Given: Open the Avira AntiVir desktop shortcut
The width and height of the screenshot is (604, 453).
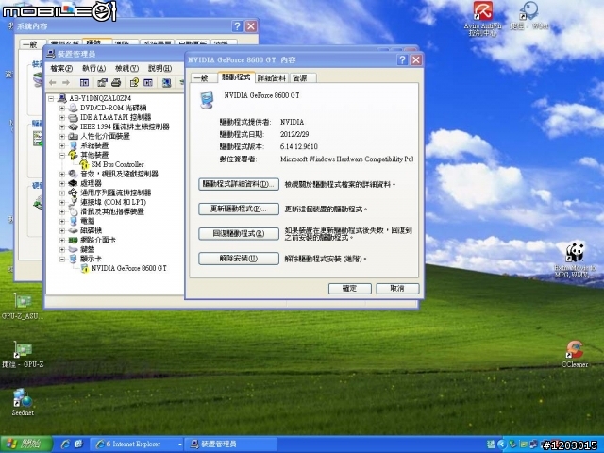Looking at the screenshot, I should 482,19.
